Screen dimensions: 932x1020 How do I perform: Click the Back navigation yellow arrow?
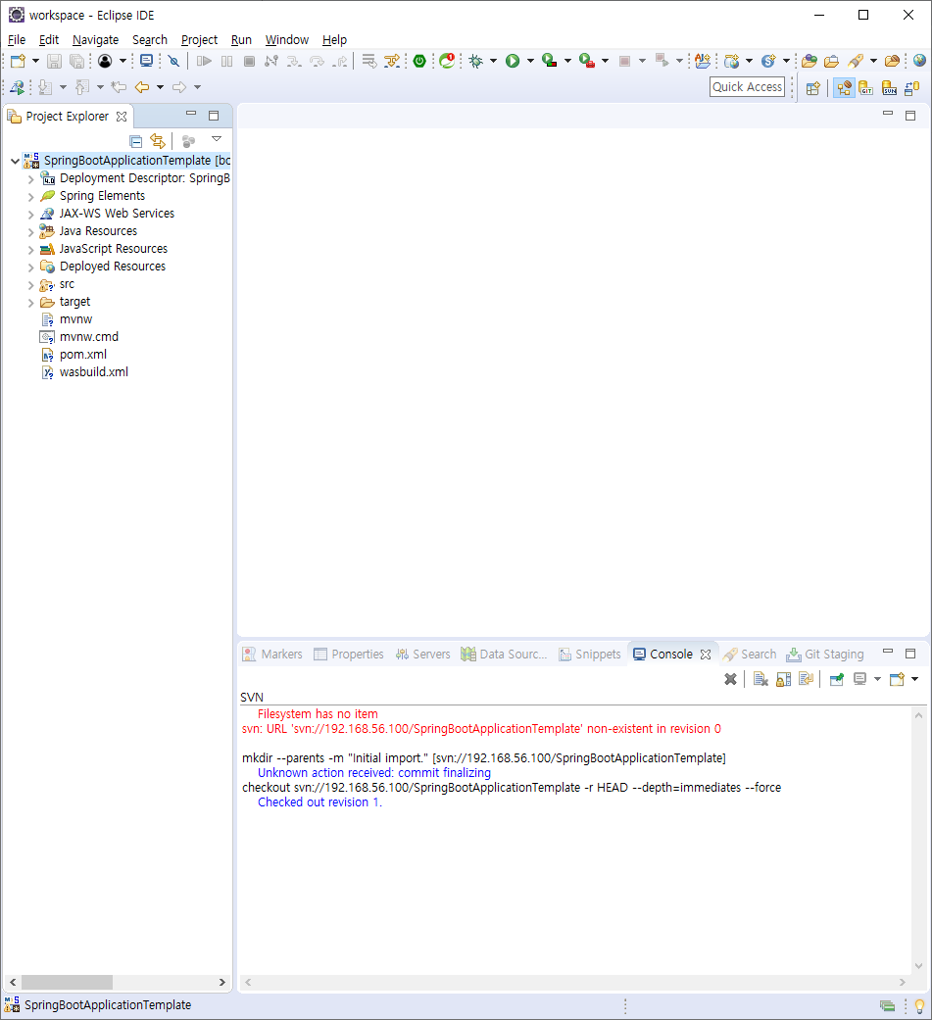142,87
